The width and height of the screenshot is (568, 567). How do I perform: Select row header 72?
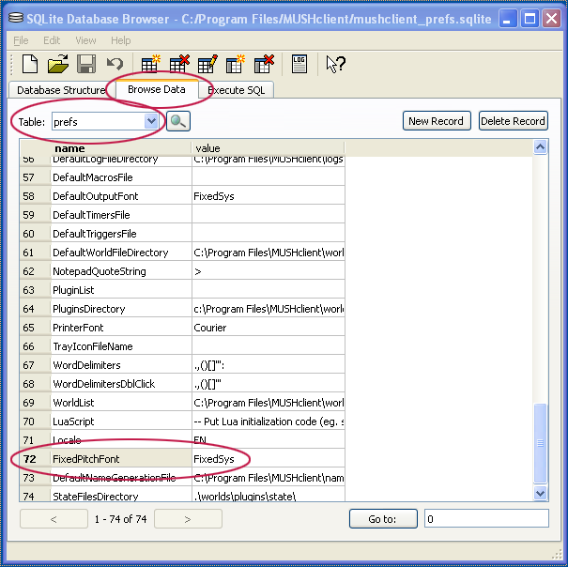[35, 459]
